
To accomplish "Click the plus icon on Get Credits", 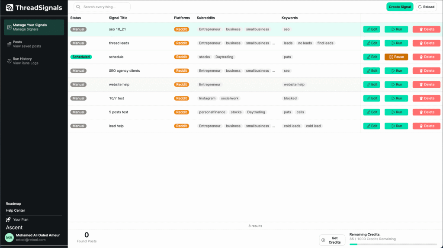I will pyautogui.click(x=323, y=240).
